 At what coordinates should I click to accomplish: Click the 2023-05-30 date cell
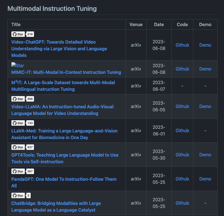point(159,155)
